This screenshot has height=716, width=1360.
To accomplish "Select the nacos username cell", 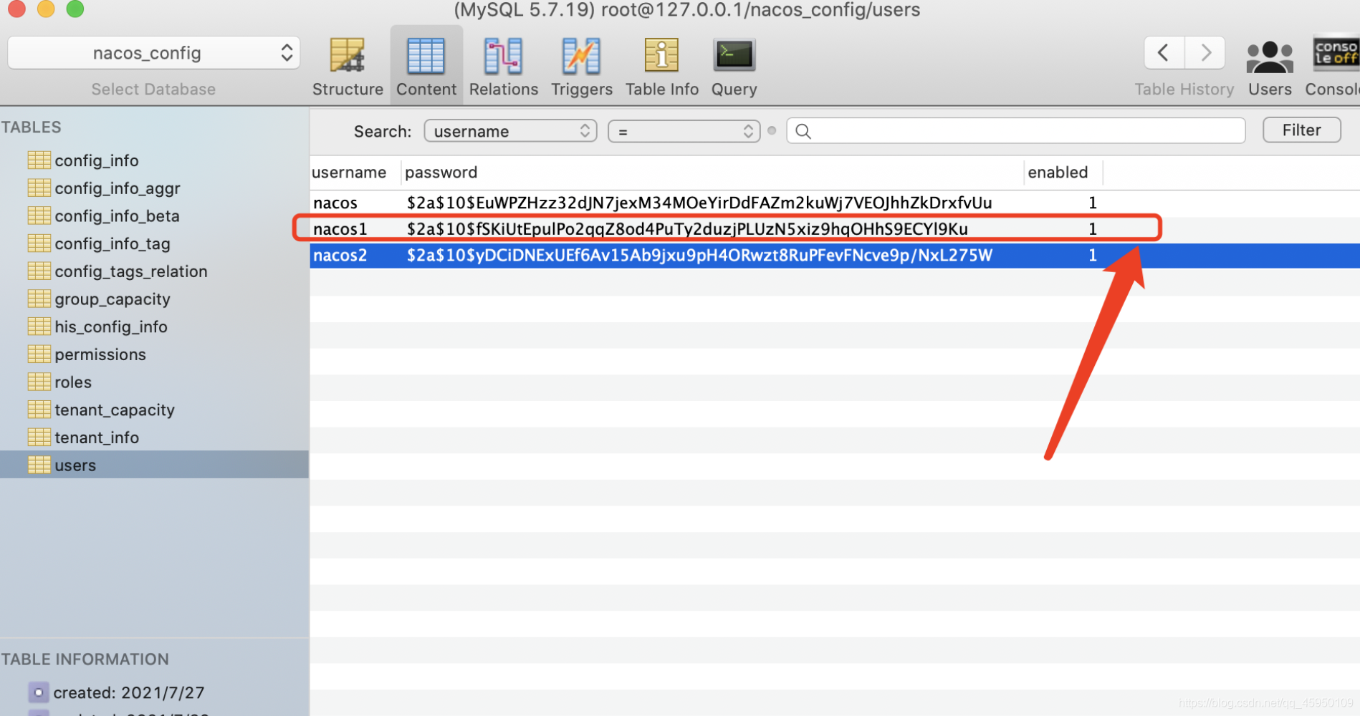I will [335, 203].
